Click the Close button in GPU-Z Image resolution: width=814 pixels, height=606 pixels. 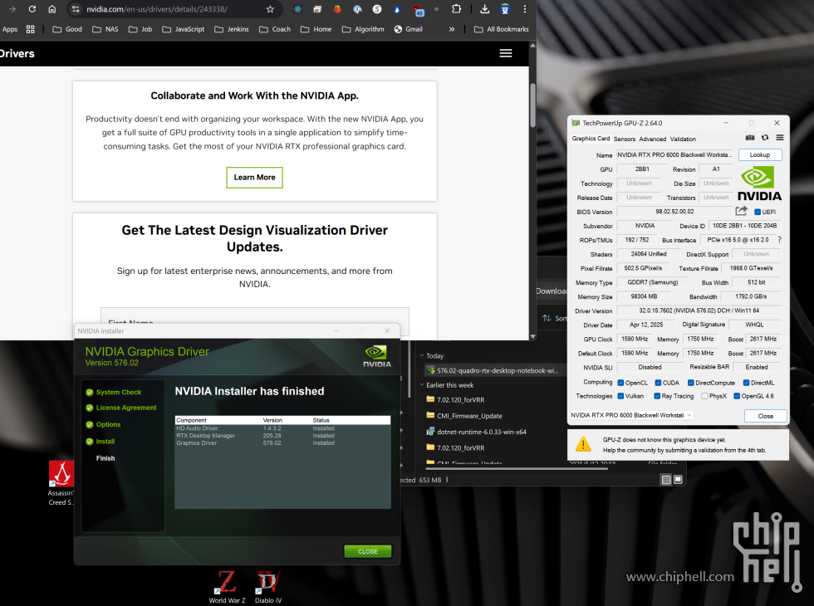pyautogui.click(x=765, y=416)
